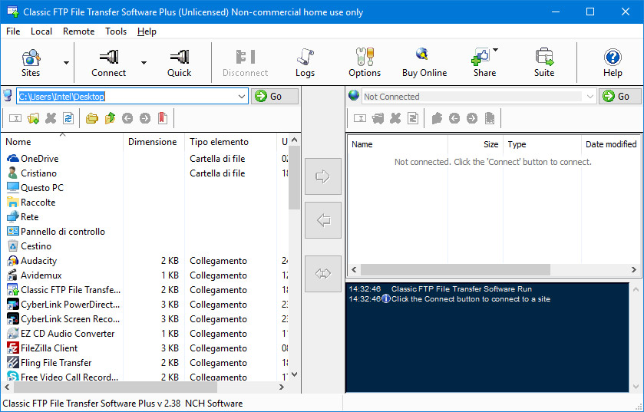
Task: Expand the Sites dropdown arrow
Action: (x=66, y=63)
